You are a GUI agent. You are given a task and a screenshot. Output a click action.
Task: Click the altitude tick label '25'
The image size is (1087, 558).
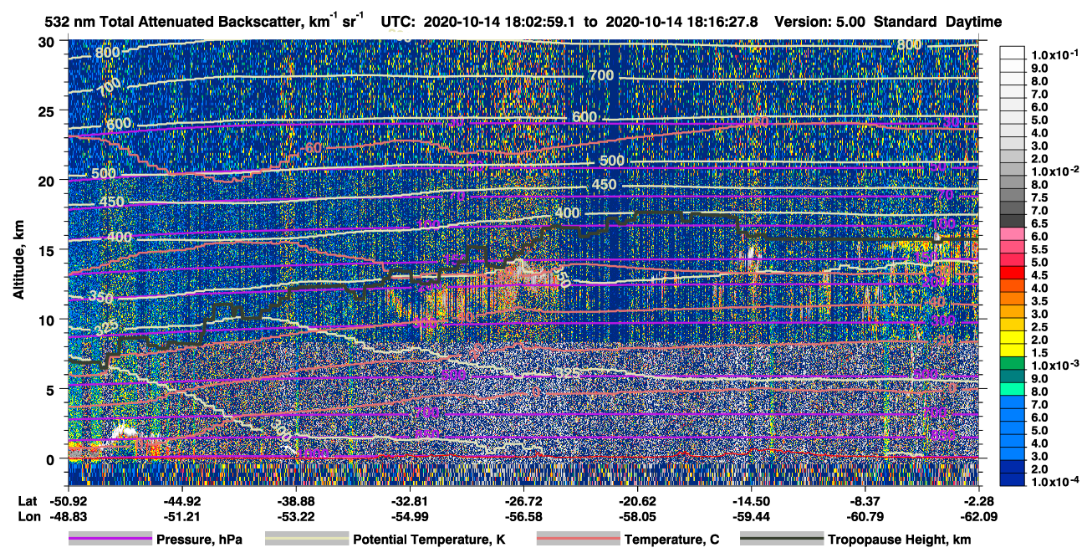[48, 111]
